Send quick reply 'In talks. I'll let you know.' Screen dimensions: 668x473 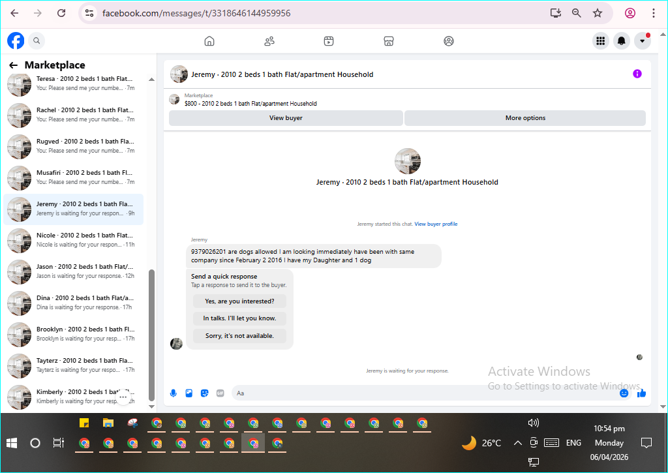coord(239,318)
